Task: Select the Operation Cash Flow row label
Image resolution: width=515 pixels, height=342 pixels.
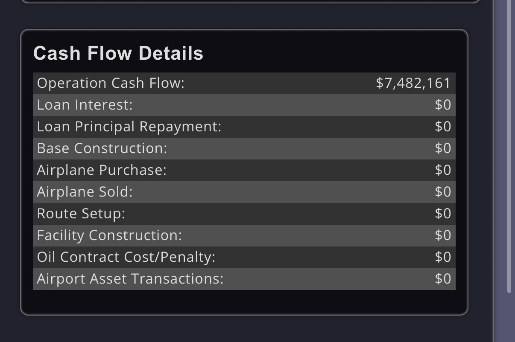Action: coord(111,83)
